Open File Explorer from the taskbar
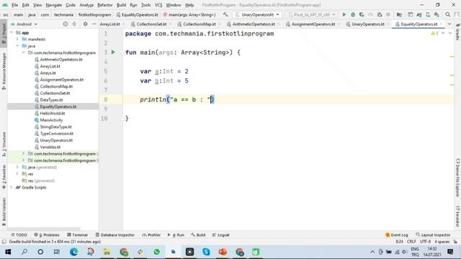Viewport: 461px width, 259px height. pos(107,252)
